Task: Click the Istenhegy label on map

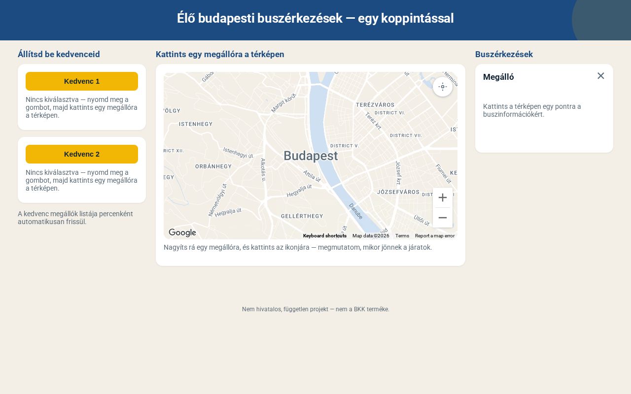Action: [x=196, y=124]
